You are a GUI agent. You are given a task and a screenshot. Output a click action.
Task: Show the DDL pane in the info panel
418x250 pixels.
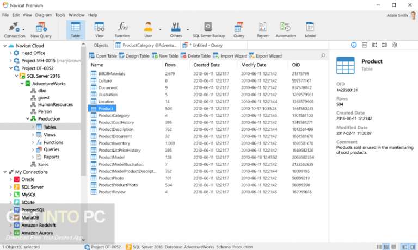pos(365,45)
